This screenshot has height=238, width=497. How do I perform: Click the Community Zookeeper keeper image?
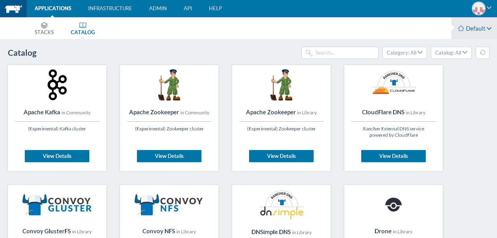(169, 85)
